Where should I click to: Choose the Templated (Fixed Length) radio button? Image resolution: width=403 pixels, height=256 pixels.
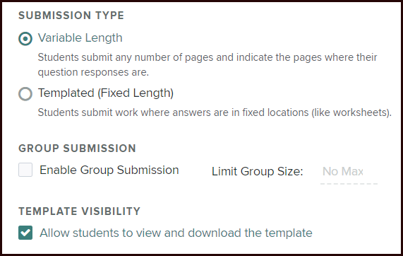coord(25,94)
